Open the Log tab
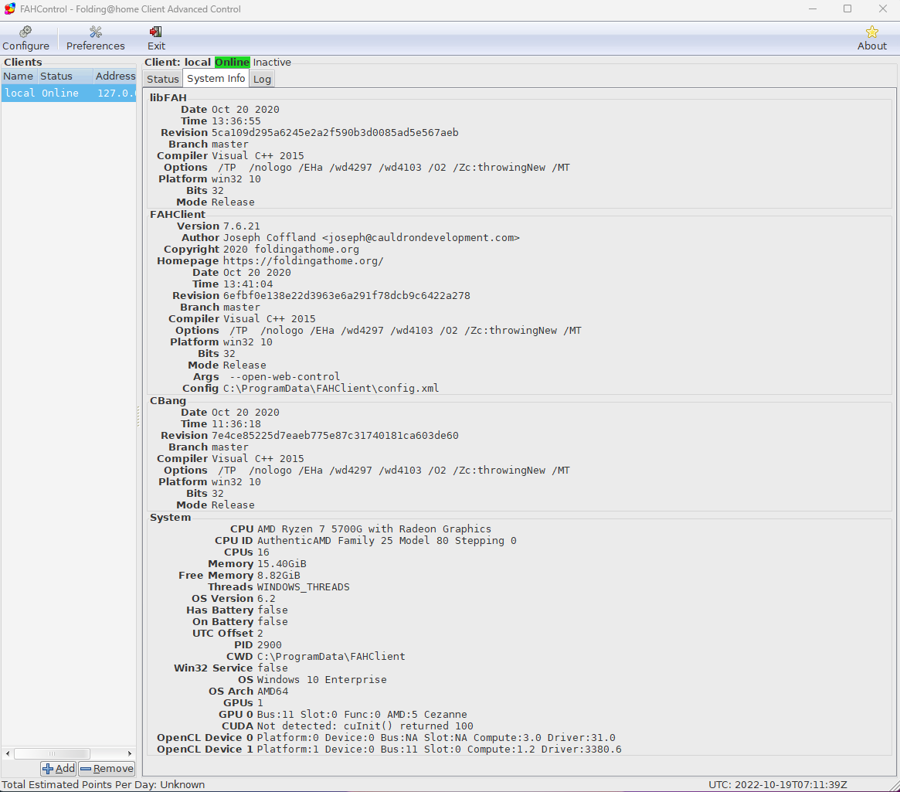Screen dimensions: 900x792 [262, 79]
